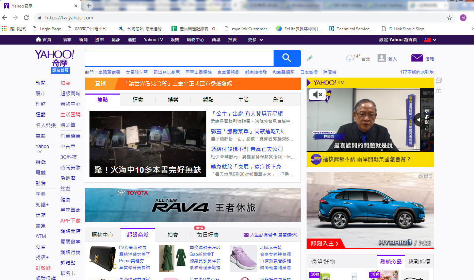Open the Taiwan flag region dropdown

coord(430,40)
